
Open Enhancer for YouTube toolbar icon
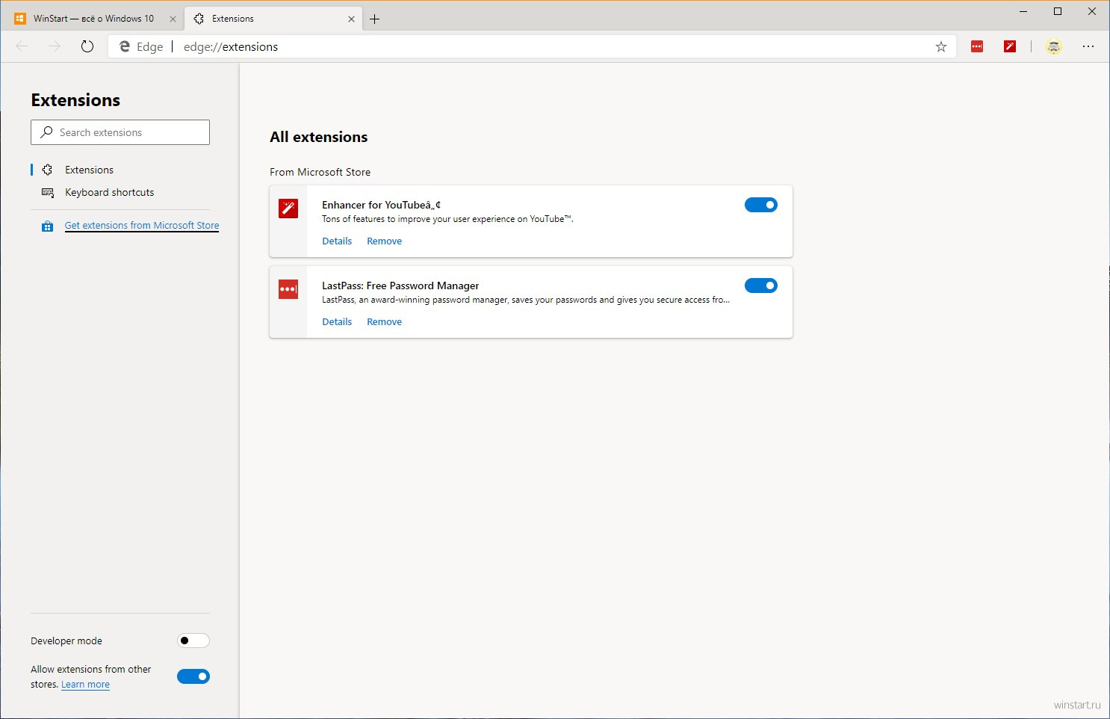coord(1010,46)
